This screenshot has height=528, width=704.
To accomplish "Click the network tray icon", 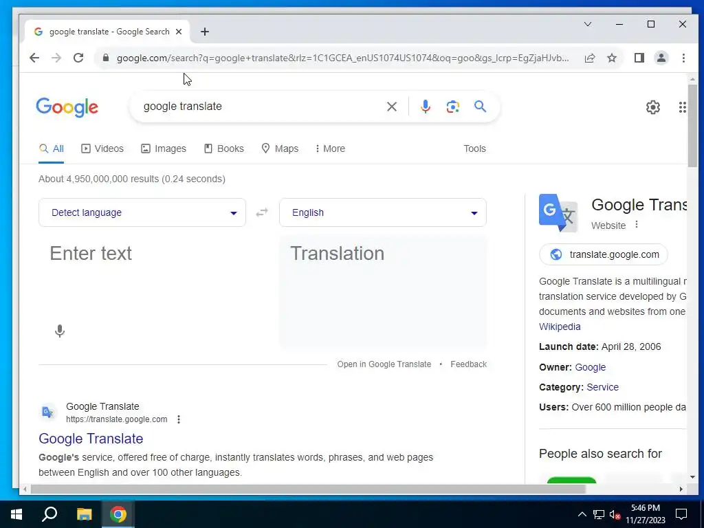I will [599, 514].
